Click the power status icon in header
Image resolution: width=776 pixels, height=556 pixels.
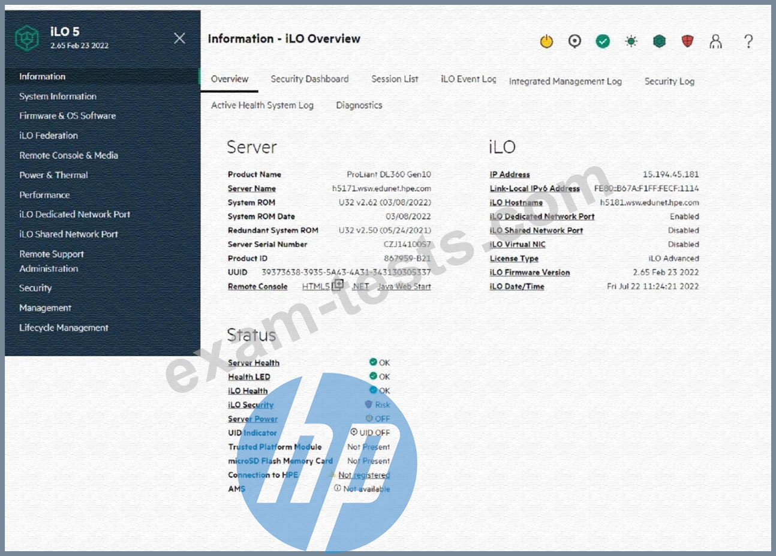click(546, 41)
